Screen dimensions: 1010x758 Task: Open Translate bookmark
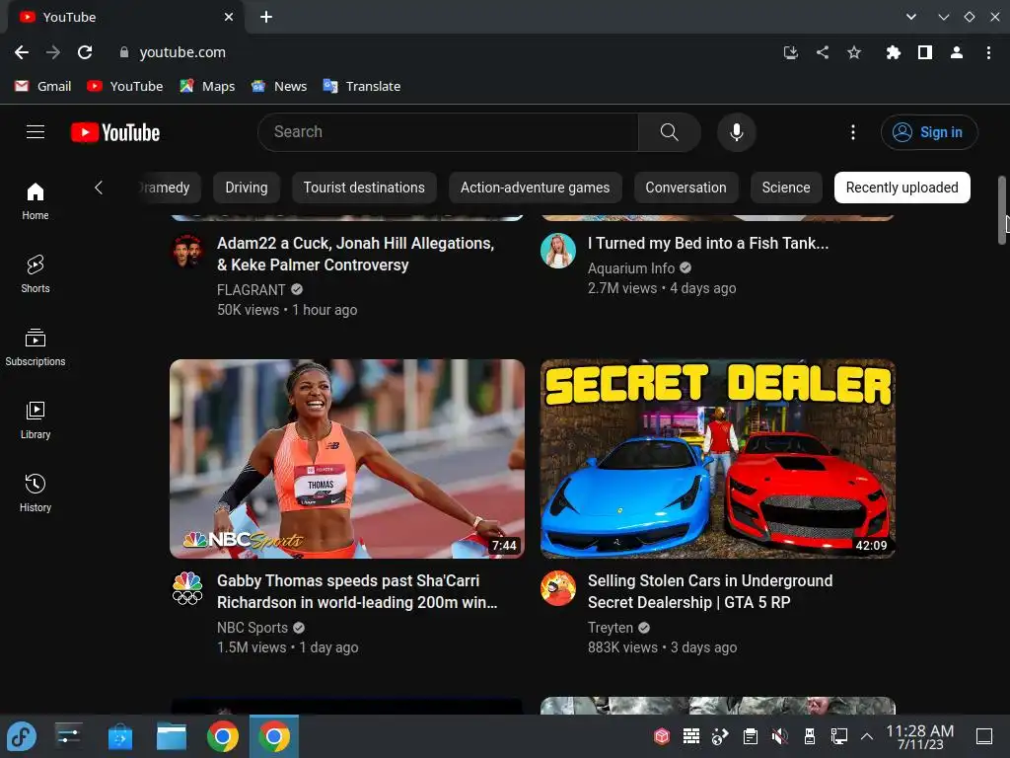[362, 86]
